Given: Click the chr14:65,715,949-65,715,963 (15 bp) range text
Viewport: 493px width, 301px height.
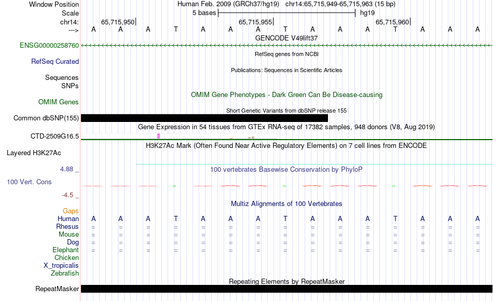Looking at the screenshot, I should (x=340, y=4).
